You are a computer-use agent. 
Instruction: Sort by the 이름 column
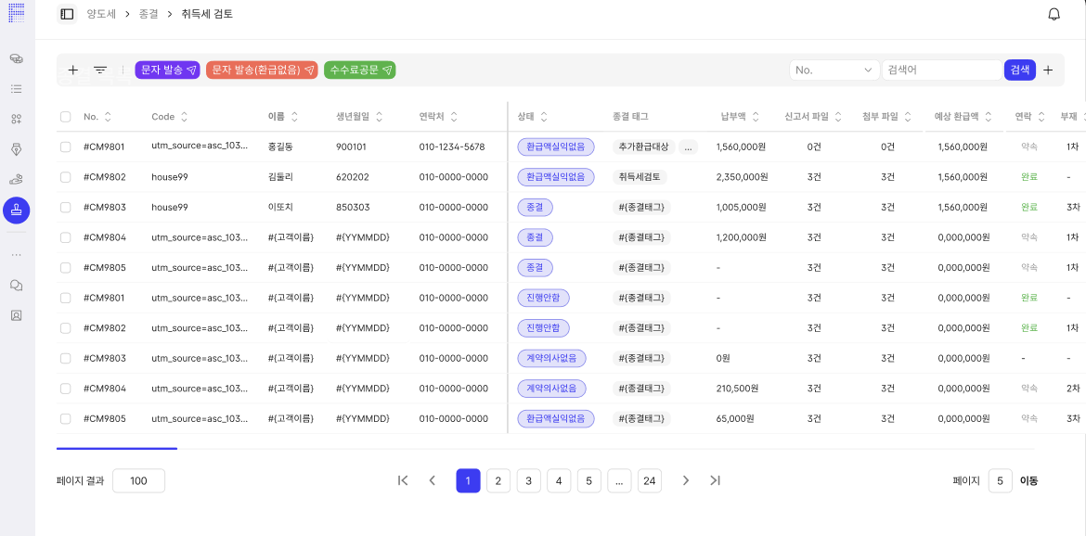click(x=294, y=117)
